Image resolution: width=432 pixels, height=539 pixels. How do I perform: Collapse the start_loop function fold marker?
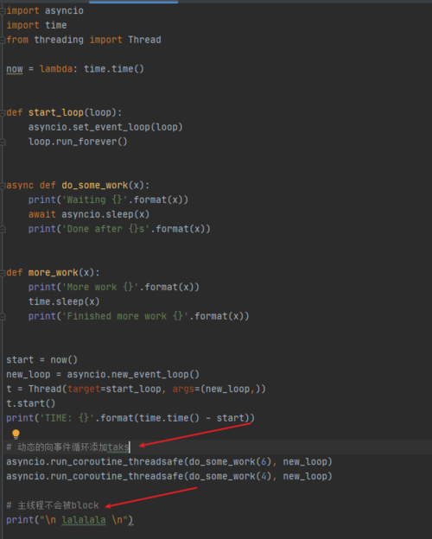point(3,113)
